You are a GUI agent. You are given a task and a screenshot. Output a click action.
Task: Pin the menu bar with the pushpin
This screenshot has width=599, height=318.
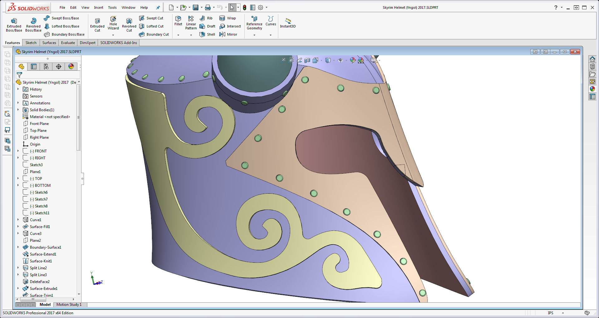(158, 7)
